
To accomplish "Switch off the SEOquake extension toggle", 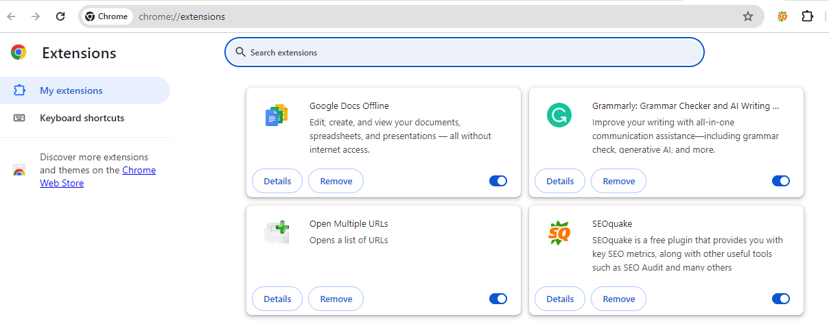I will click(x=781, y=299).
